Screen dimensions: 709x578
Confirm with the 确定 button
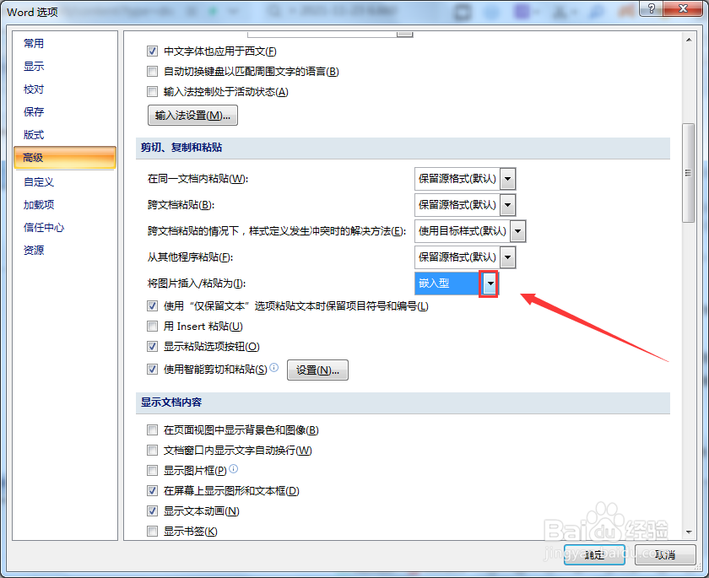(x=594, y=555)
